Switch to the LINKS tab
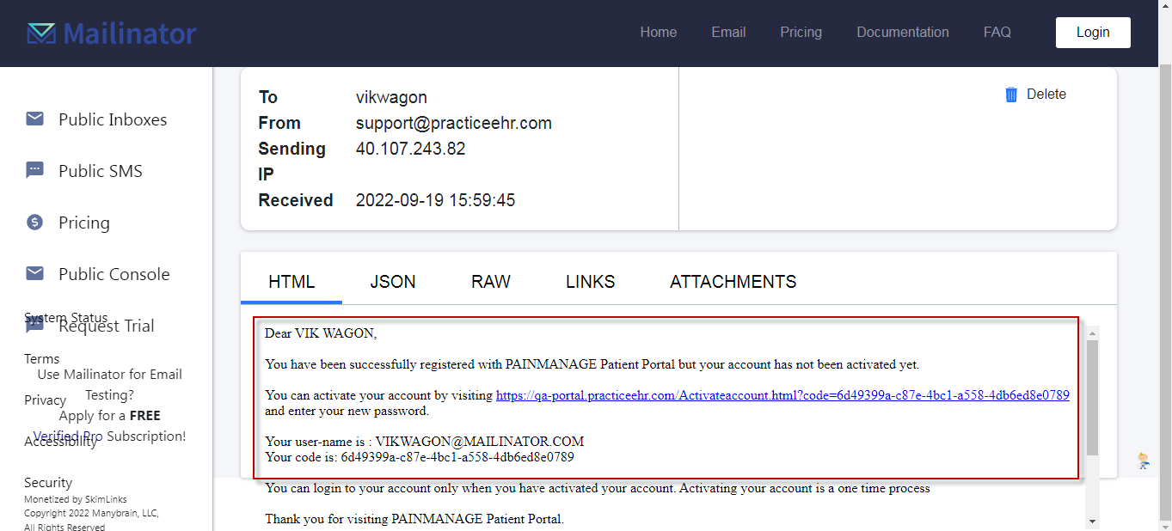The image size is (1172, 531). click(591, 282)
